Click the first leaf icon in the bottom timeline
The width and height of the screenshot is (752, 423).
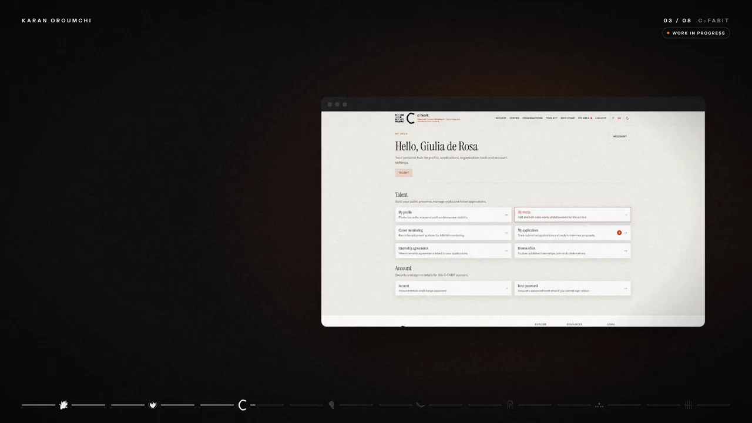click(63, 405)
